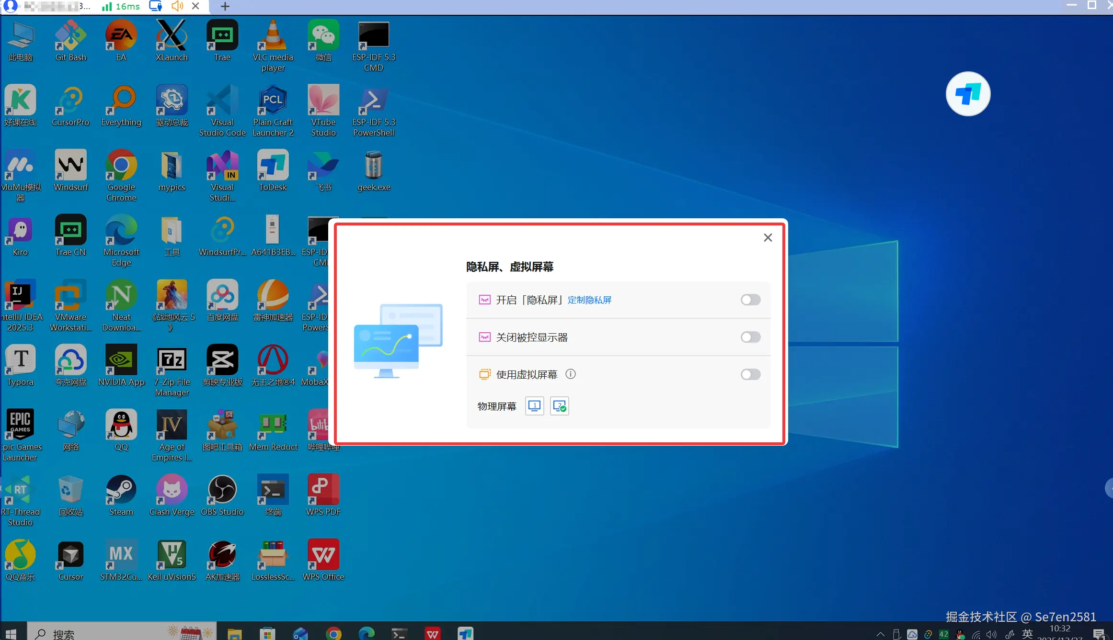Open the 定制隐私屏 link

click(x=589, y=300)
